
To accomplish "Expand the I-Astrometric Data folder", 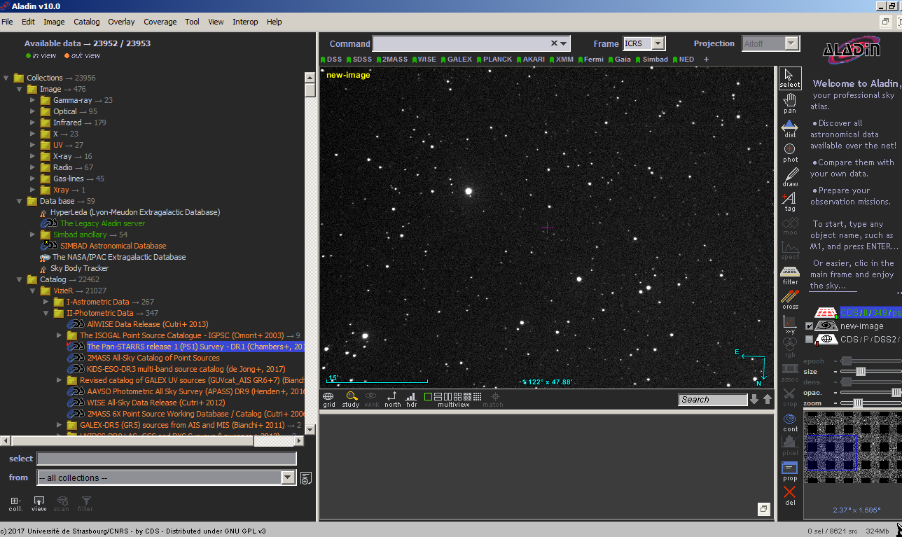I will (46, 302).
